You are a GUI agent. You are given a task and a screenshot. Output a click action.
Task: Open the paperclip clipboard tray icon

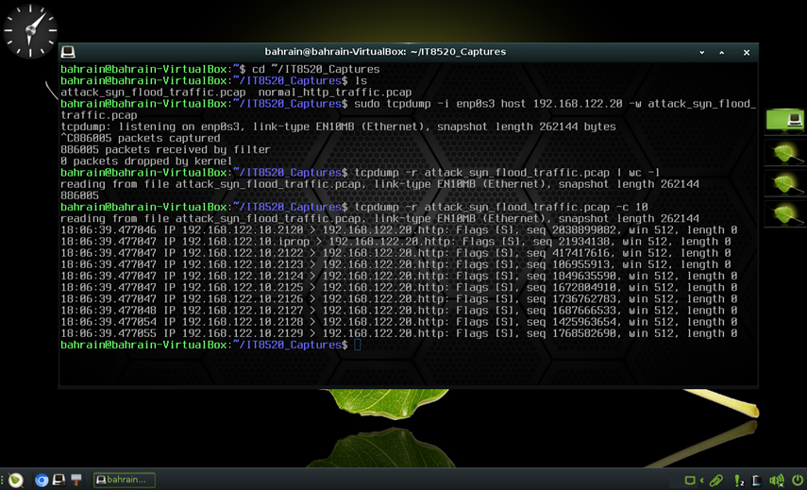pyautogui.click(x=715, y=481)
